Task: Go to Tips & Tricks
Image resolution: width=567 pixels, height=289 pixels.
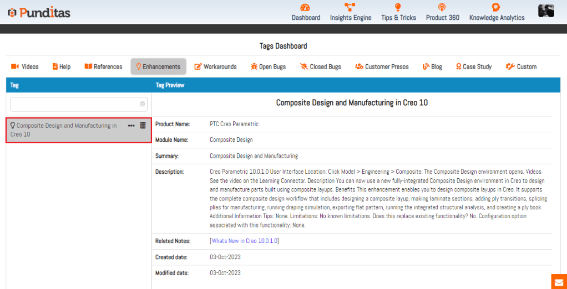Action: pos(398,12)
